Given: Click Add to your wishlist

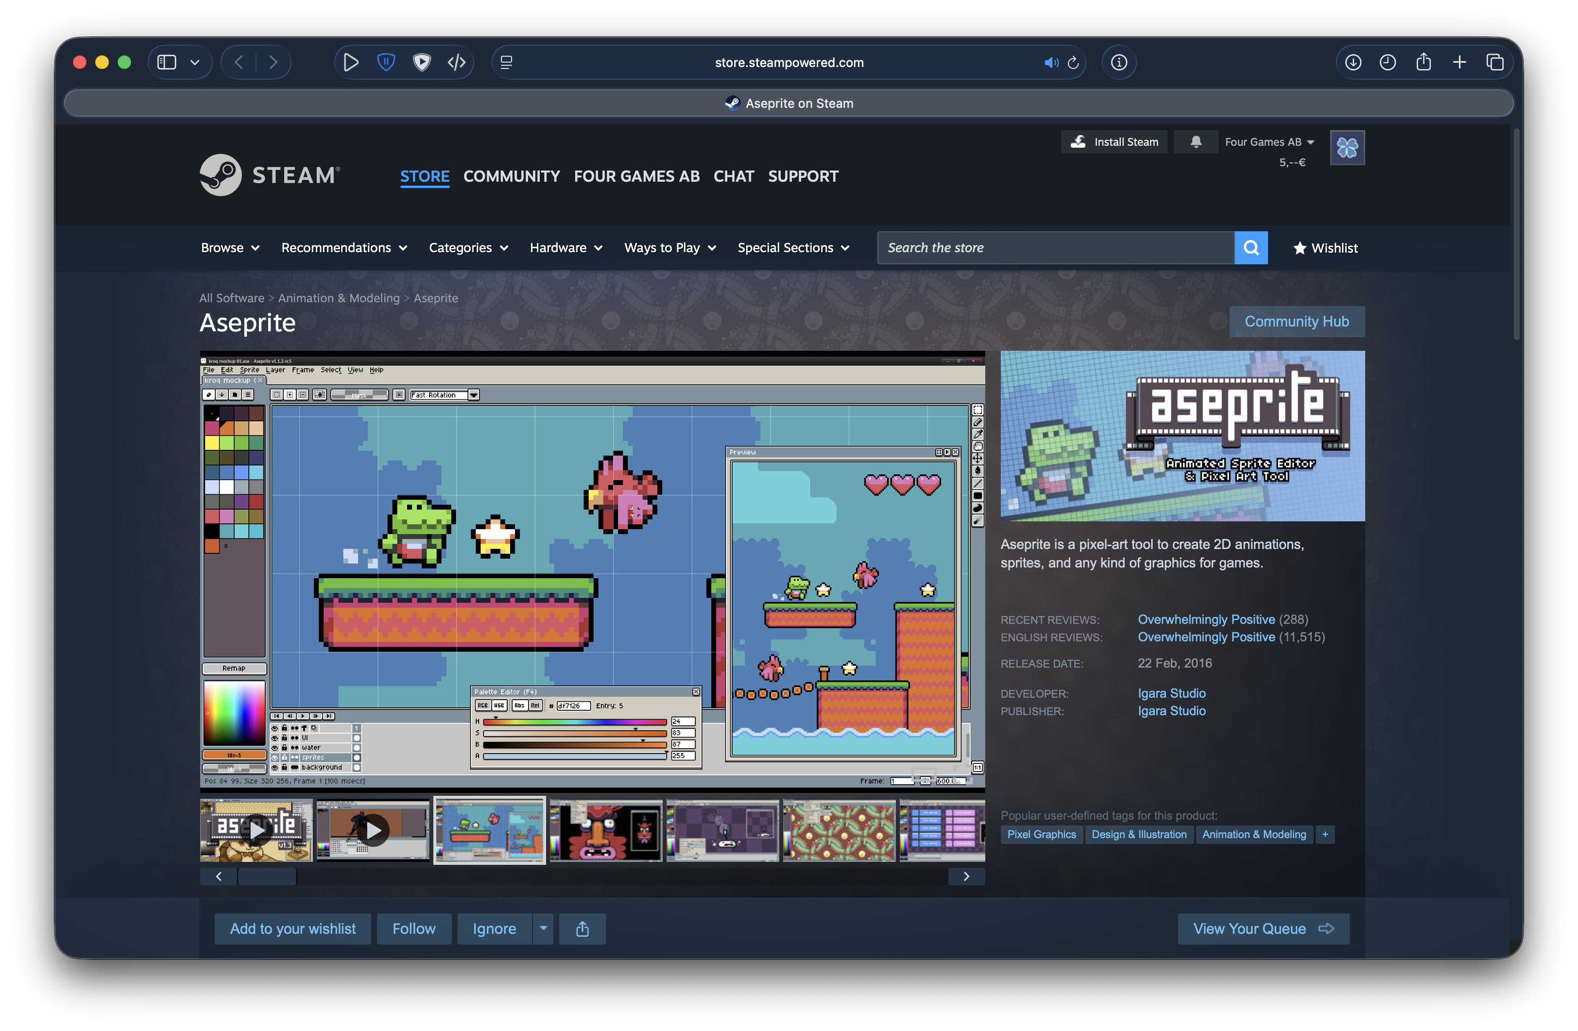Looking at the screenshot, I should pyautogui.click(x=292, y=929).
